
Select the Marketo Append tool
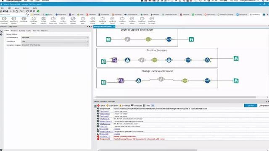coord(73,20)
